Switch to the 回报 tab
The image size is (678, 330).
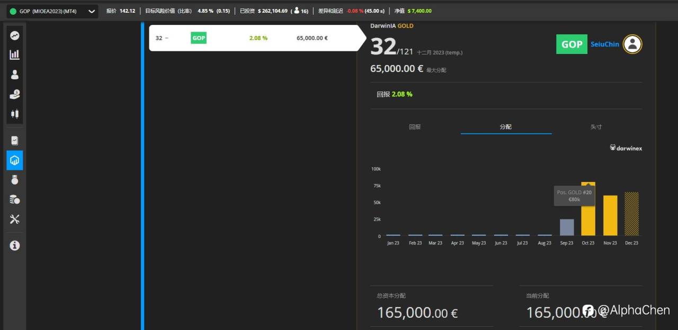tap(415, 127)
